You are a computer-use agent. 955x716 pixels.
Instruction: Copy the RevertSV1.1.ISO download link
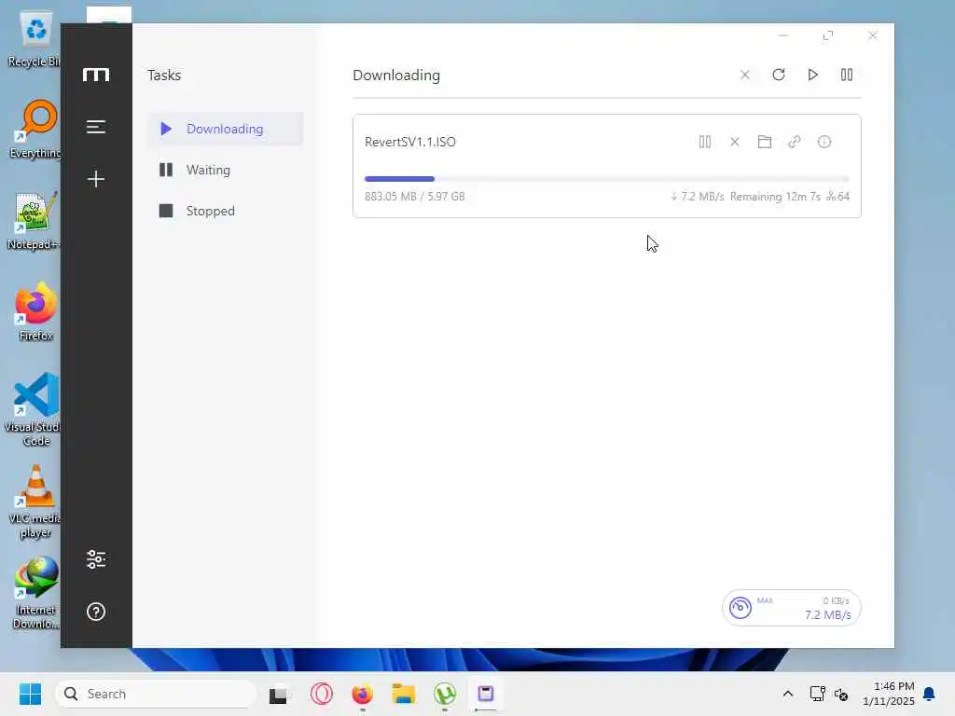(x=795, y=142)
